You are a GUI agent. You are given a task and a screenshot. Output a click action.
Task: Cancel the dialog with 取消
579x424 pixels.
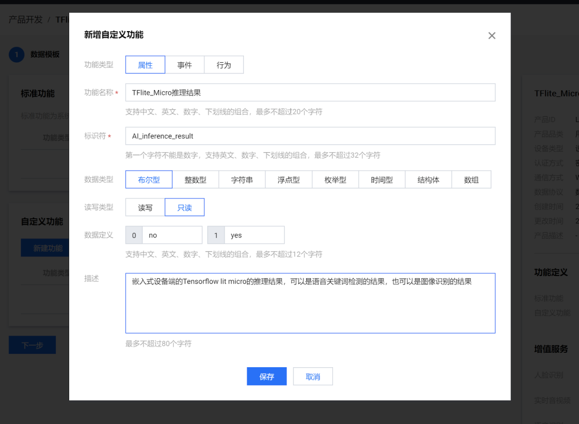coord(313,376)
